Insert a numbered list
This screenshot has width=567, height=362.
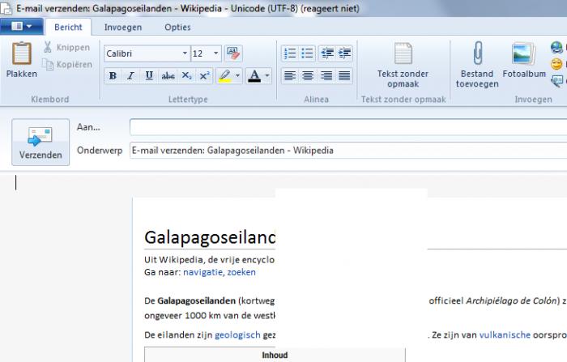[290, 53]
